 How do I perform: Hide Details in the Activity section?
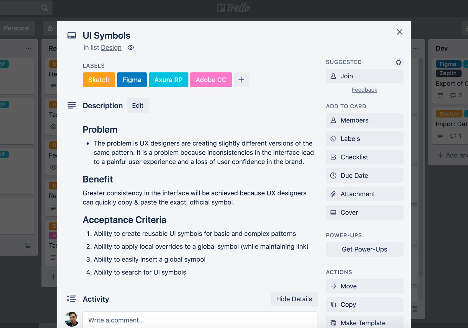294,299
